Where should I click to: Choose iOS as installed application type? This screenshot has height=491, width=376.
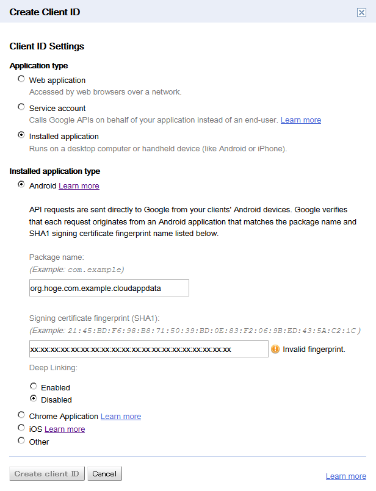tap(21, 428)
